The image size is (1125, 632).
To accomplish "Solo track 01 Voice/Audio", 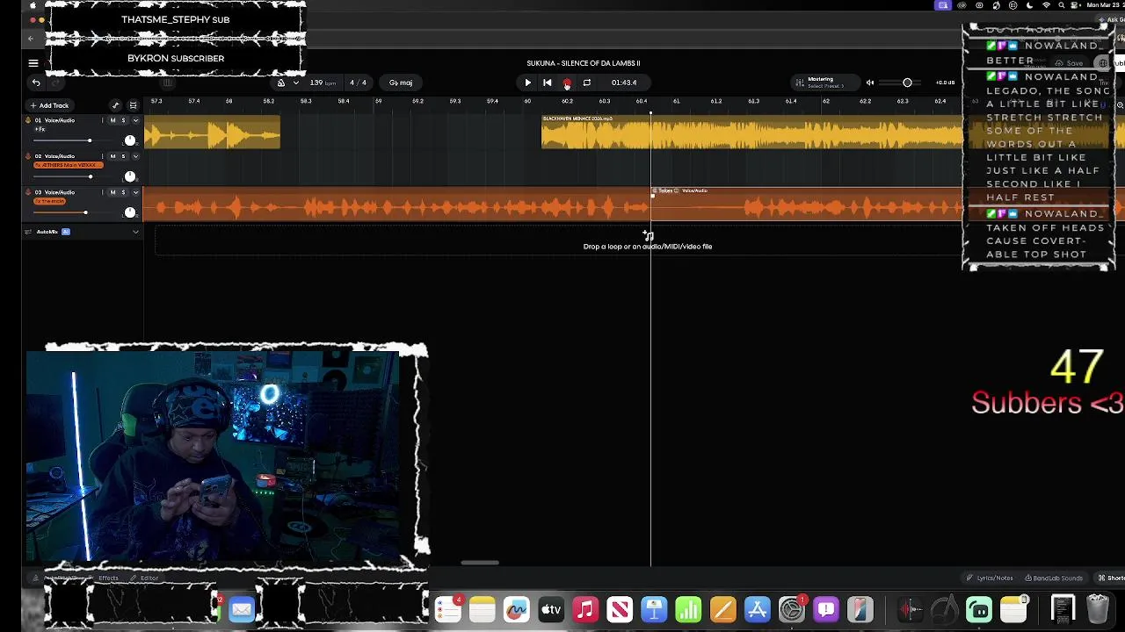I will coord(123,120).
